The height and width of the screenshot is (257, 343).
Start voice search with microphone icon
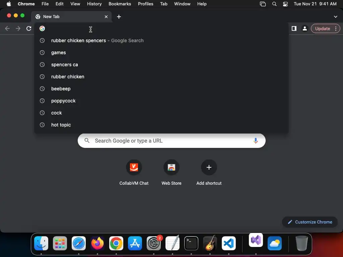point(256,141)
